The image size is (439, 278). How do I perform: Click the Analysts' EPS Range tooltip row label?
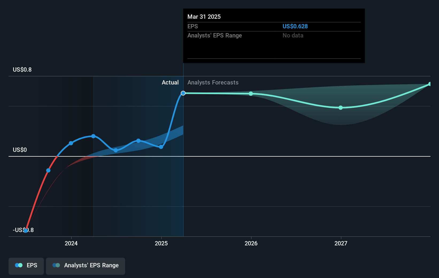[x=214, y=35]
